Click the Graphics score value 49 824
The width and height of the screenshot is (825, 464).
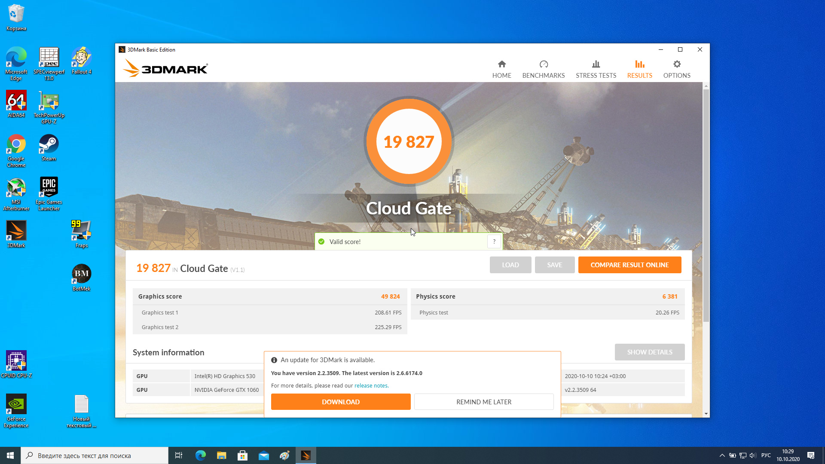pyautogui.click(x=390, y=296)
